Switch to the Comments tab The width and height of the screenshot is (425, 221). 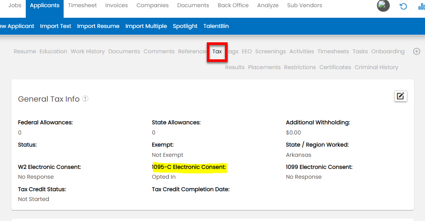pos(159,51)
